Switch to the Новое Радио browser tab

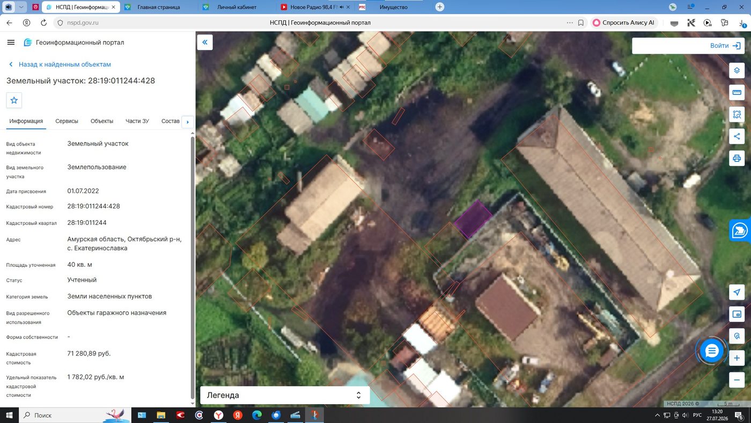coord(314,7)
